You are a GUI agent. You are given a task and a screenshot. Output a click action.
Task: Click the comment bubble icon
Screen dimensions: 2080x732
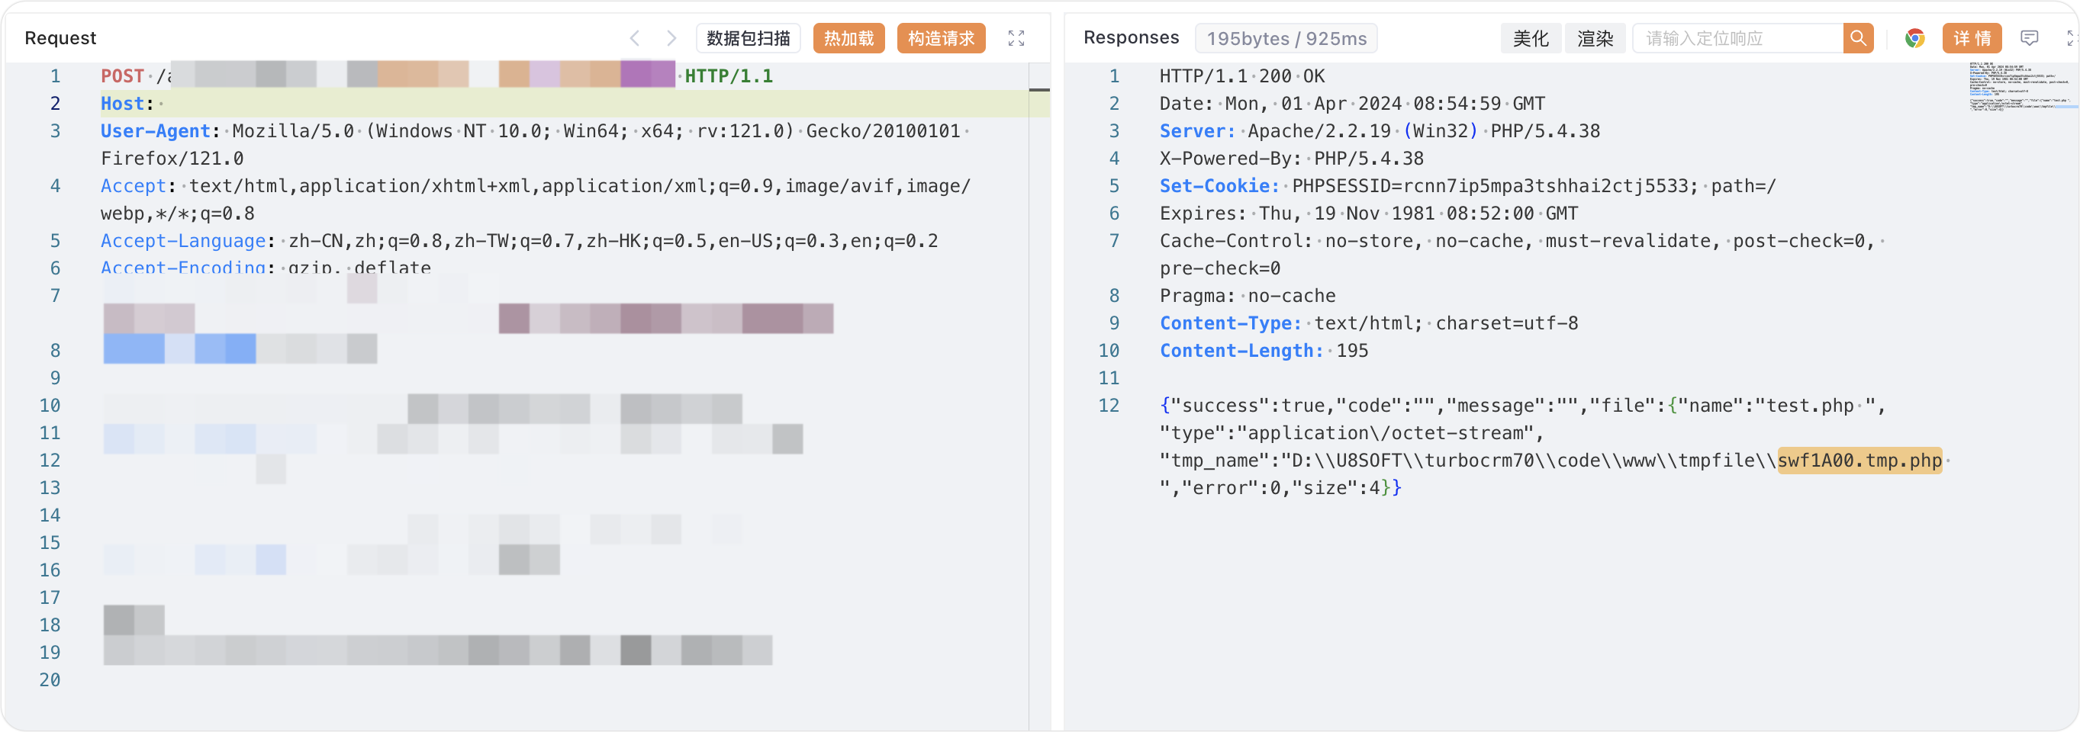[x=2030, y=37]
